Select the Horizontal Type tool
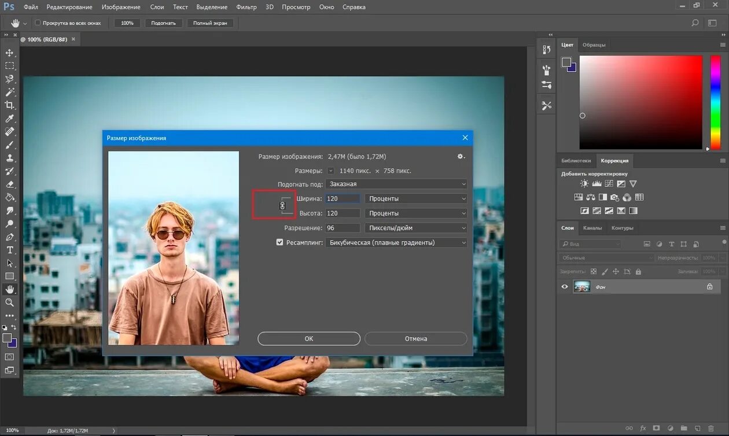The image size is (729, 436). [x=9, y=250]
